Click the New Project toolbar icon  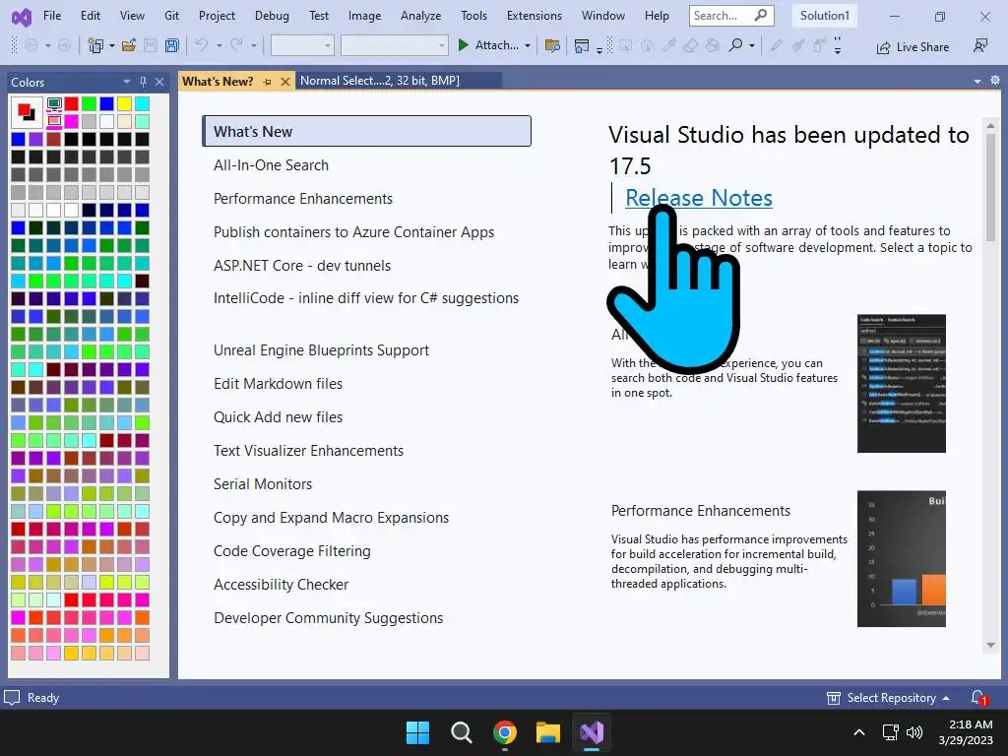point(95,45)
